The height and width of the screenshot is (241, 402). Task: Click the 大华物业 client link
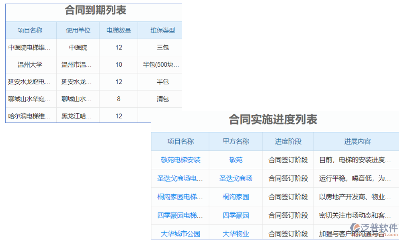(x=236, y=234)
